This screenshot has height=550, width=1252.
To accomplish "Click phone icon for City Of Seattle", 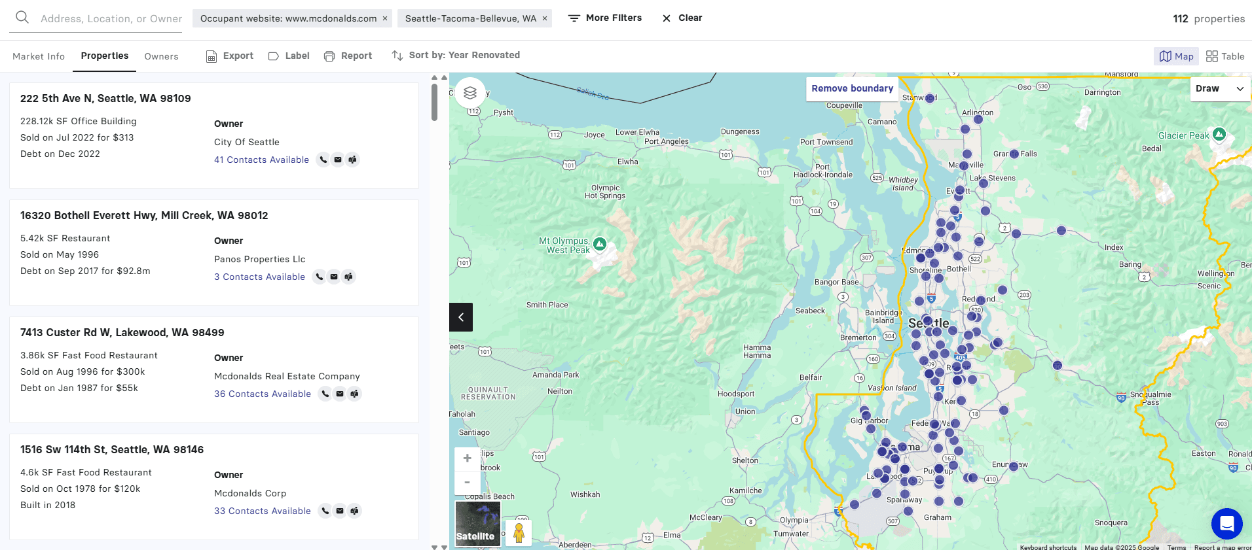I will pos(323,160).
